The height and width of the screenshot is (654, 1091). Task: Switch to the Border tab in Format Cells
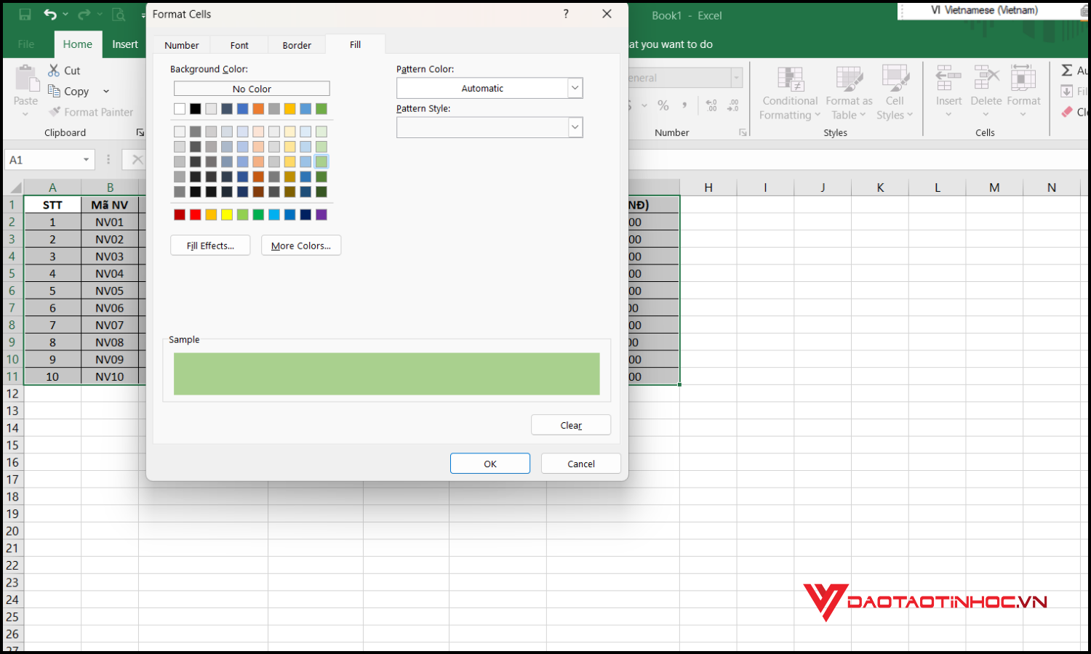296,44
